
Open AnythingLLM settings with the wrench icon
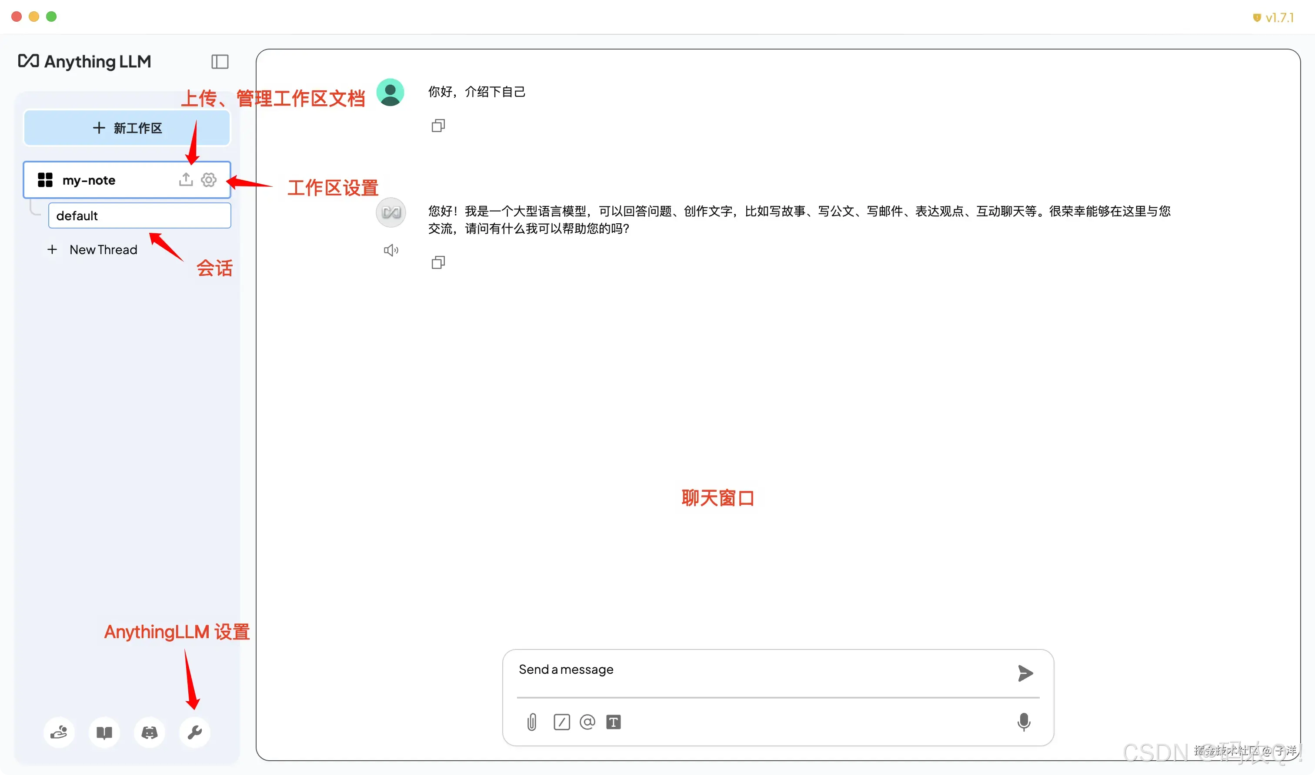194,732
